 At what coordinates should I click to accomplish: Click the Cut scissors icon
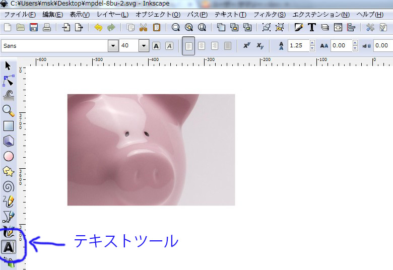pos(144,27)
